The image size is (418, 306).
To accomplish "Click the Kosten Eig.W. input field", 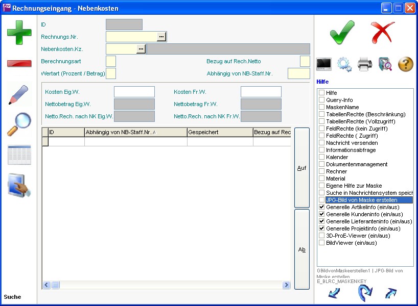I will point(134,92).
